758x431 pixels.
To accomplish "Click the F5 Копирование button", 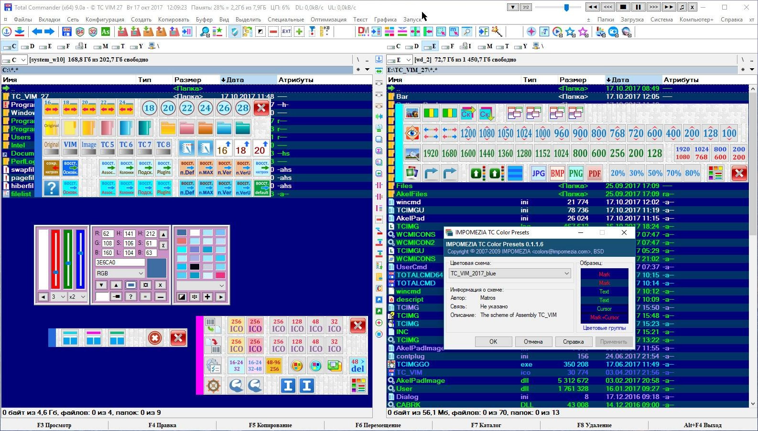I will pos(270,425).
